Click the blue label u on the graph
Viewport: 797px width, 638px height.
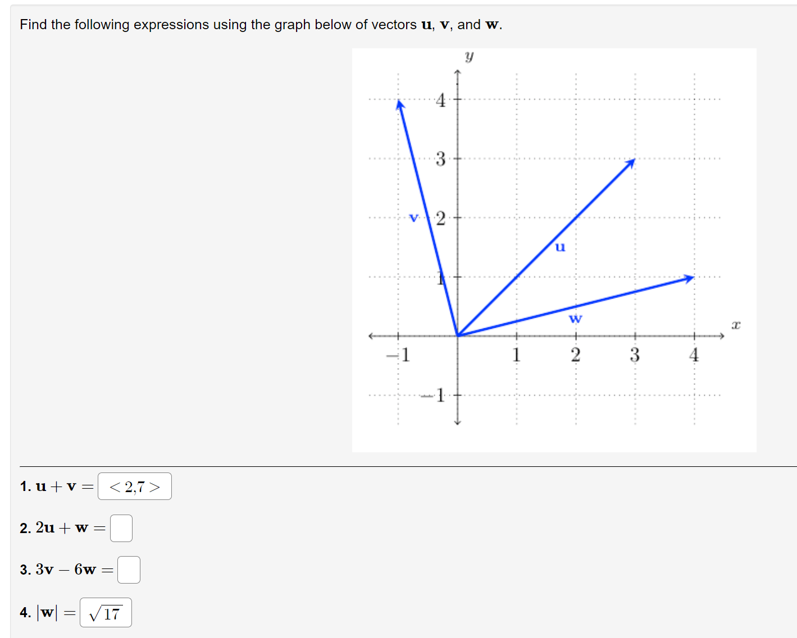(560, 247)
